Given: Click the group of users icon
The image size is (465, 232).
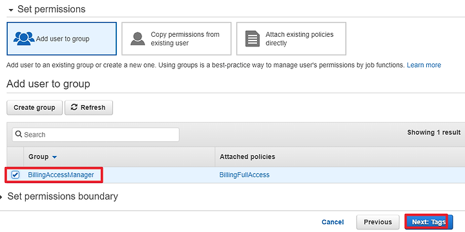Looking at the screenshot, I should click(x=24, y=39).
